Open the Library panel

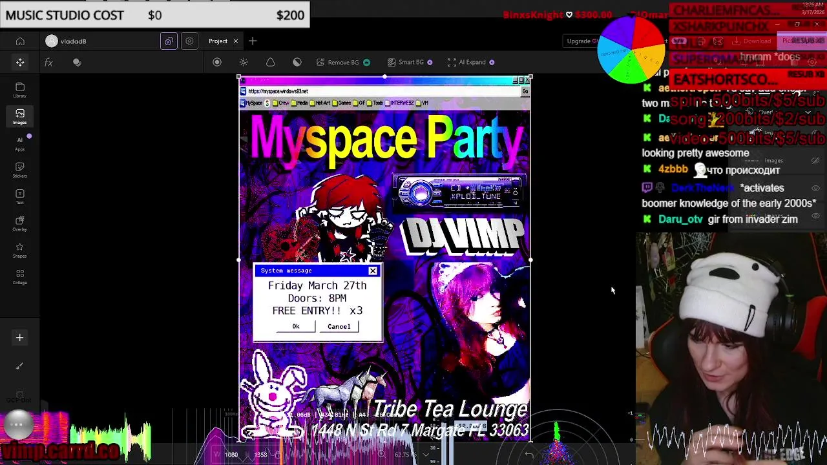click(20, 90)
